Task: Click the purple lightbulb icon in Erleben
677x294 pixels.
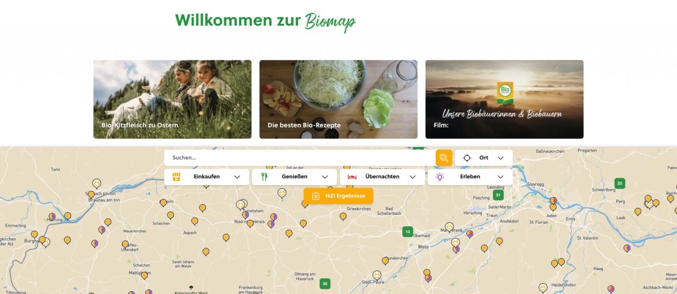Action: (440, 177)
